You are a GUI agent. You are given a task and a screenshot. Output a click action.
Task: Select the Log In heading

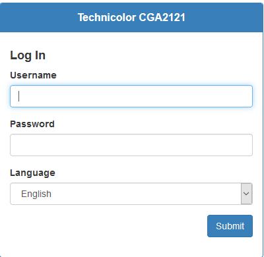pyautogui.click(x=28, y=55)
